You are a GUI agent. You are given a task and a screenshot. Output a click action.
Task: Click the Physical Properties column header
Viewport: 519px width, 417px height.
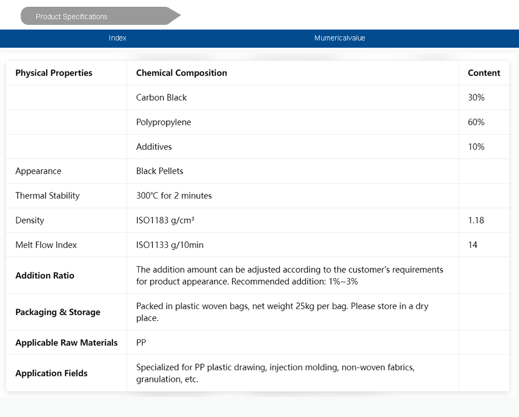[x=54, y=73]
